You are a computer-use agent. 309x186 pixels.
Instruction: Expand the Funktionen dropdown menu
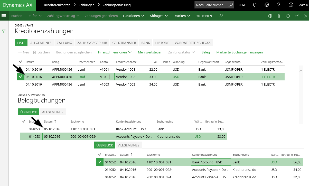pos(134,16)
